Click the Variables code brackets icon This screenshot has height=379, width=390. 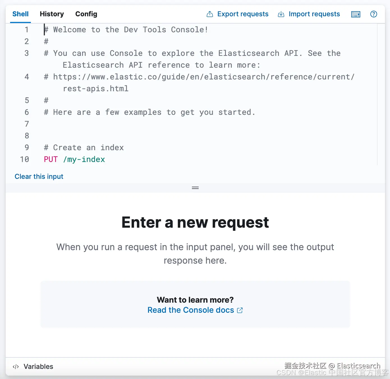[16, 367]
